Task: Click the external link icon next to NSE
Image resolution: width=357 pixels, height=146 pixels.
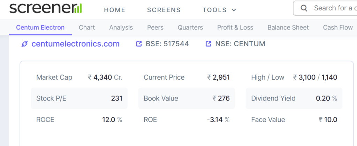Action: (208, 44)
